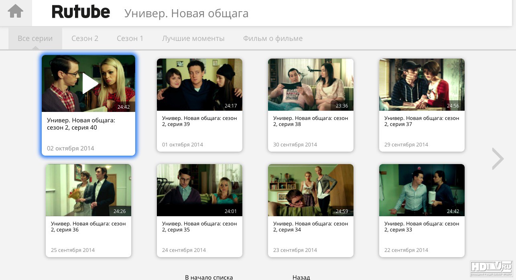Open episode 36 thumbnail
This screenshot has width=516, height=280.
(88, 190)
